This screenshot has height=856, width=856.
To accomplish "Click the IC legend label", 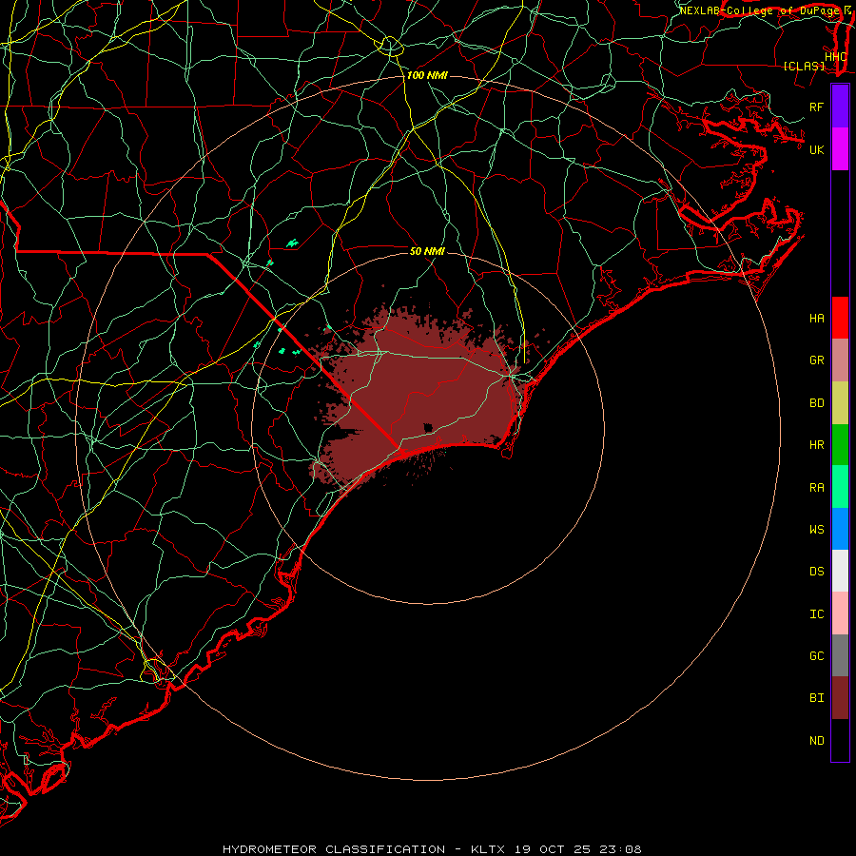I will pyautogui.click(x=816, y=614).
